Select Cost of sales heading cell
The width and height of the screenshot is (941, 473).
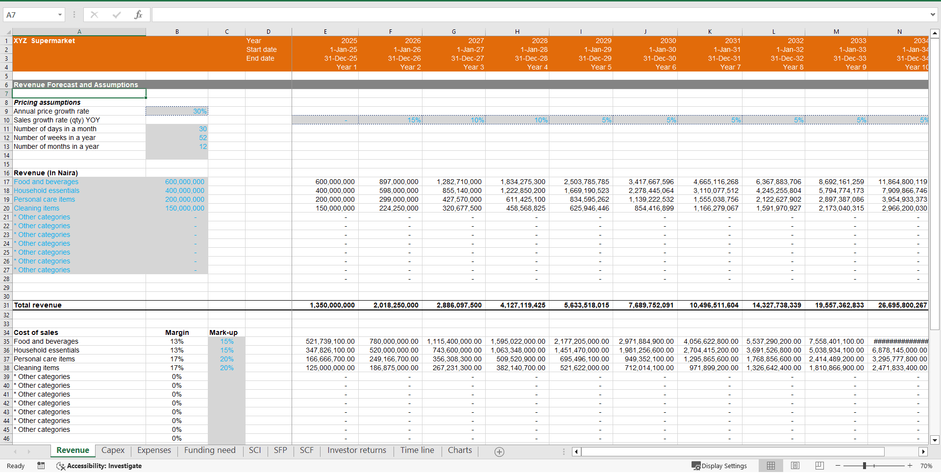[x=79, y=332]
